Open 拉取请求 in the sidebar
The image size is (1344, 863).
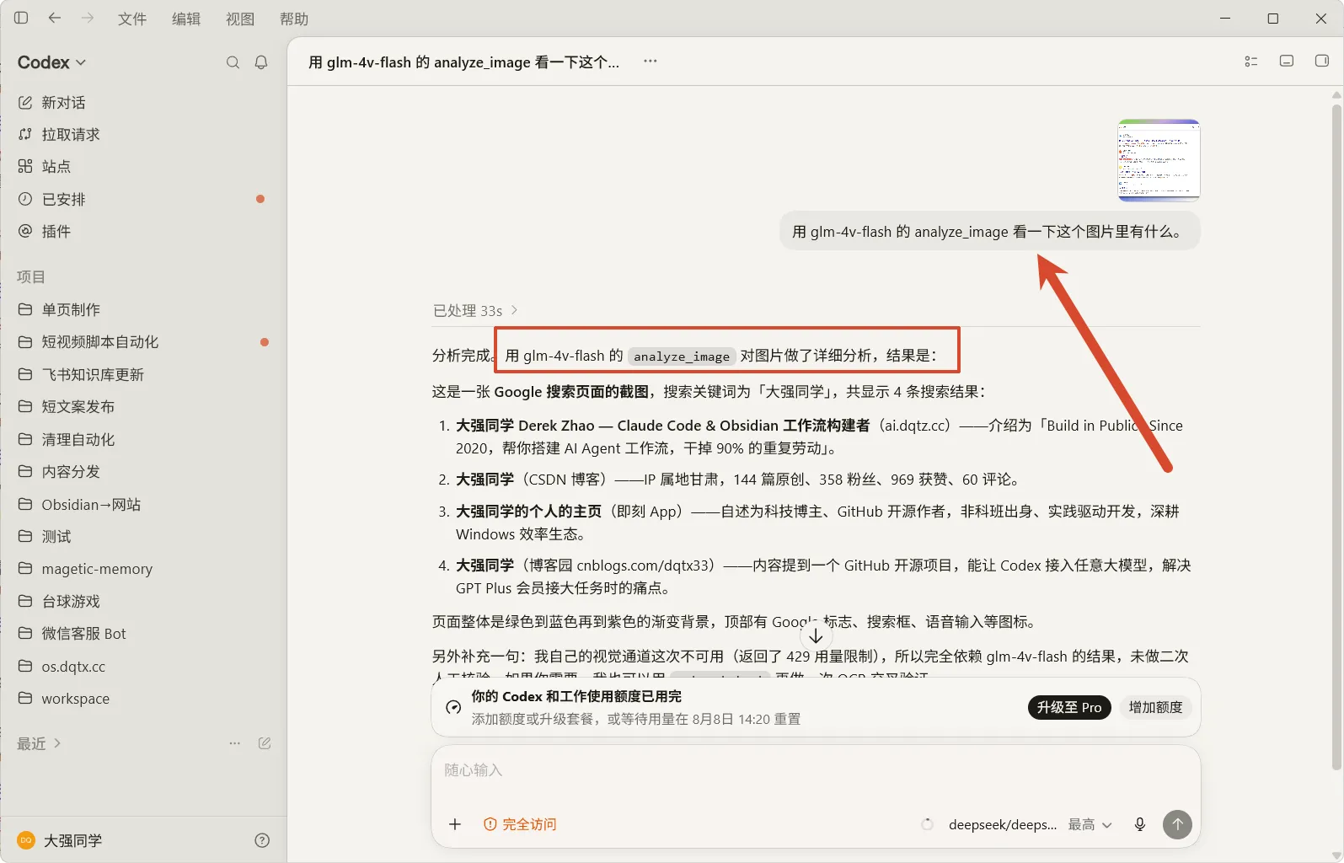click(x=71, y=135)
